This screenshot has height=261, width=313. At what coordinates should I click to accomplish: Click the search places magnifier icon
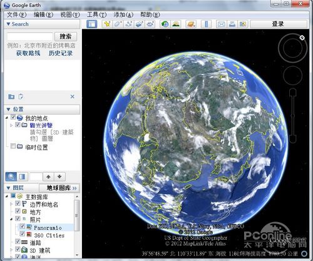point(11,177)
